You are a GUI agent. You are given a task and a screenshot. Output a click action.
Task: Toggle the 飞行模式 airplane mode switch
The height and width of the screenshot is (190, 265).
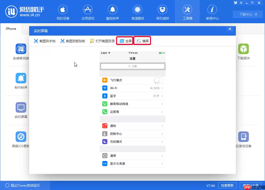[x=158, y=80]
